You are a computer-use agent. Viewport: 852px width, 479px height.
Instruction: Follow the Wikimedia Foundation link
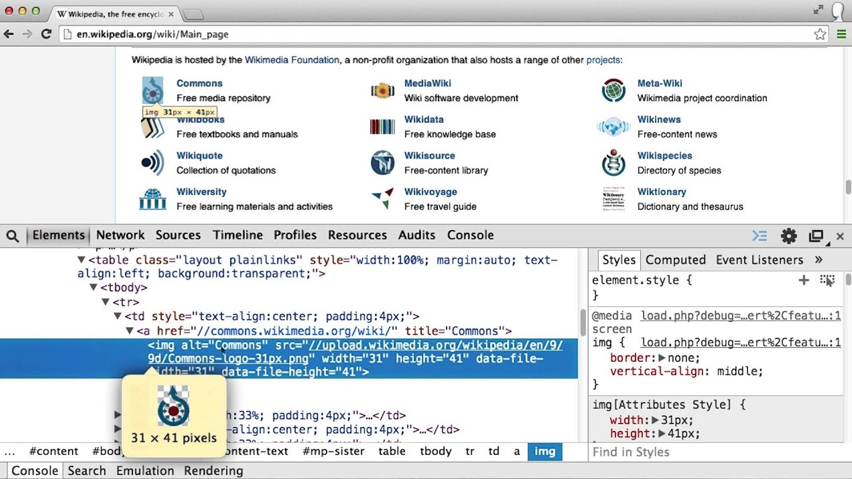[x=292, y=60]
